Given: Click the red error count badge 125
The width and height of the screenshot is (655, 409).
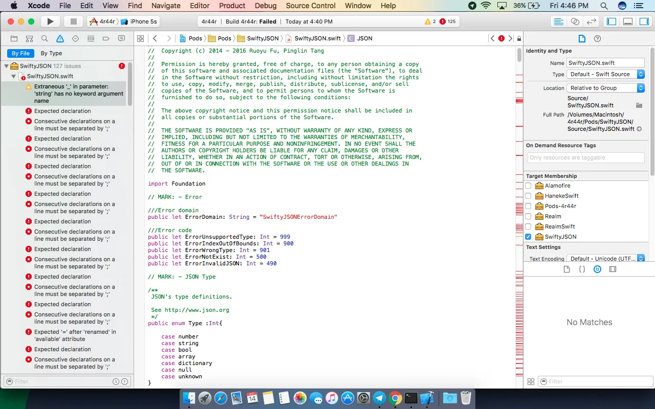Looking at the screenshot, I should pyautogui.click(x=448, y=21).
